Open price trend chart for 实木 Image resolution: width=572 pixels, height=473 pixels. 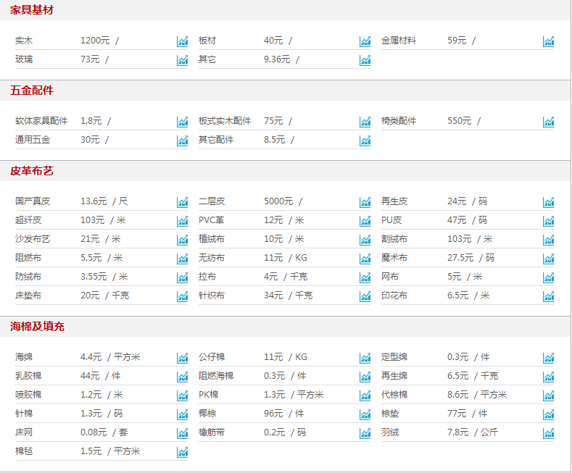[x=183, y=41]
